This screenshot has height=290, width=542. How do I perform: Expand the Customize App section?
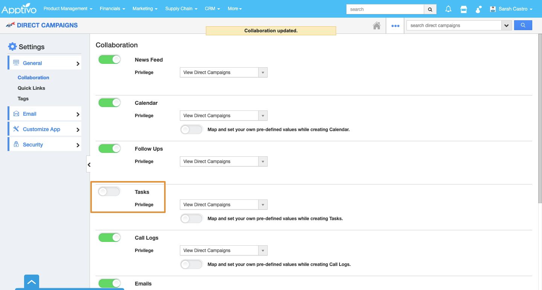pos(45,129)
